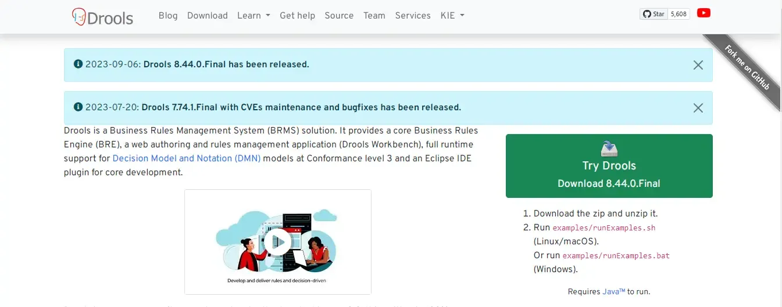The image size is (782, 307).
Task: Open the Fork me on GitHub ribbon
Action: (x=747, y=68)
